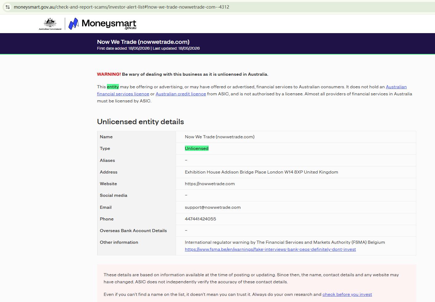The height and width of the screenshot is (302, 435).
Task: Click the site information icon in address bar
Action: coord(8,7)
